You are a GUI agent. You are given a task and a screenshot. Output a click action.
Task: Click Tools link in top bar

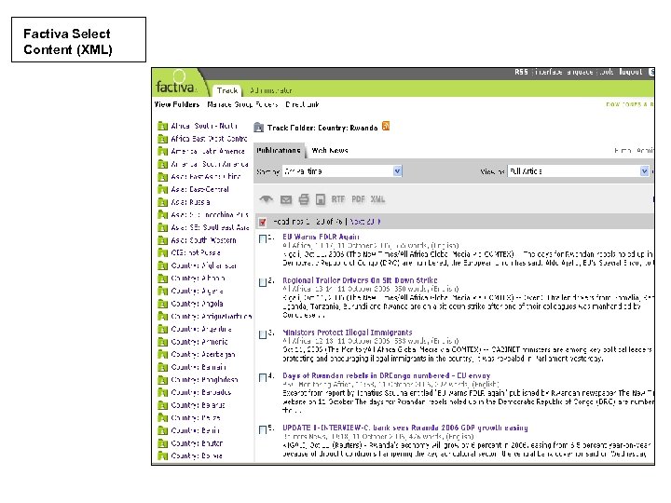click(607, 72)
